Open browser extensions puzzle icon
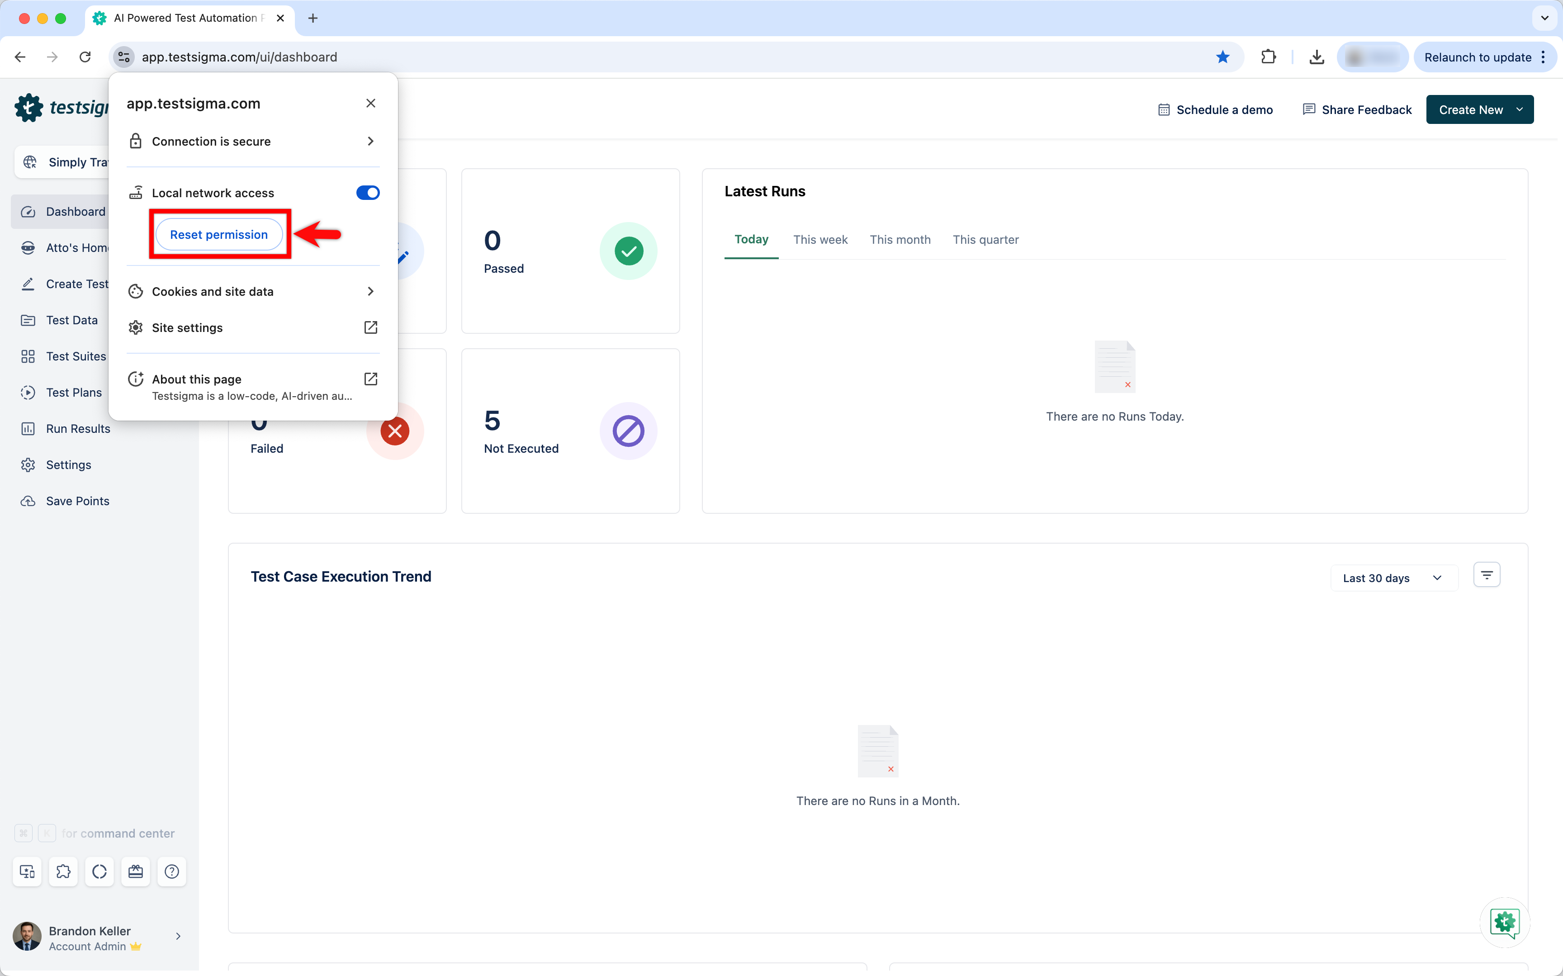Viewport: 1563px width, 976px height. click(x=1268, y=57)
